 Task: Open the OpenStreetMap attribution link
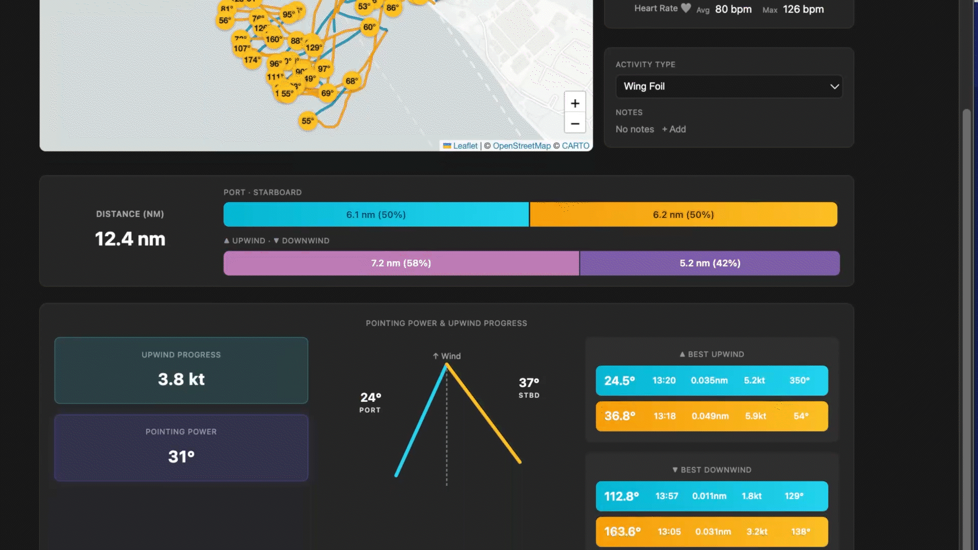522,146
